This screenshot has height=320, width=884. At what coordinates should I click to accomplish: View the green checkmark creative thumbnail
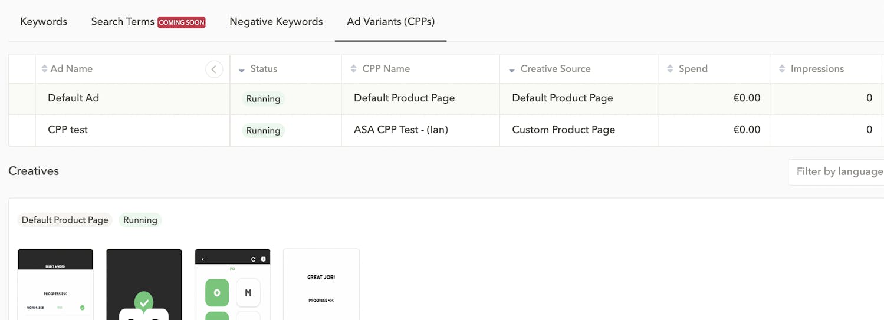[144, 284]
